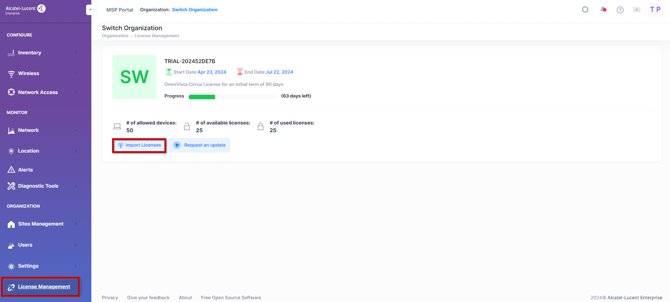Click the Network Access sidebar icon
670x302 pixels.
click(x=11, y=92)
